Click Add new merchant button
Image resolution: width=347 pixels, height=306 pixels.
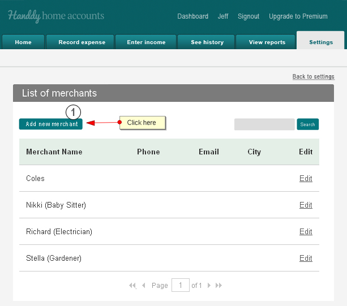point(51,124)
